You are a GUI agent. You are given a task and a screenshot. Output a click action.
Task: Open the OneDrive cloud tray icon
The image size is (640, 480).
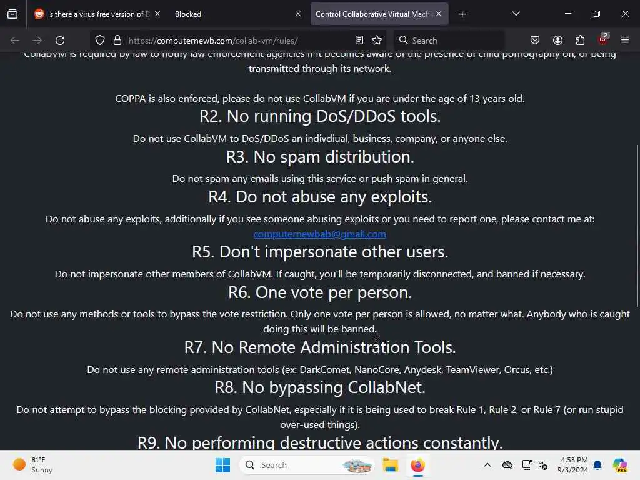pos(507,465)
